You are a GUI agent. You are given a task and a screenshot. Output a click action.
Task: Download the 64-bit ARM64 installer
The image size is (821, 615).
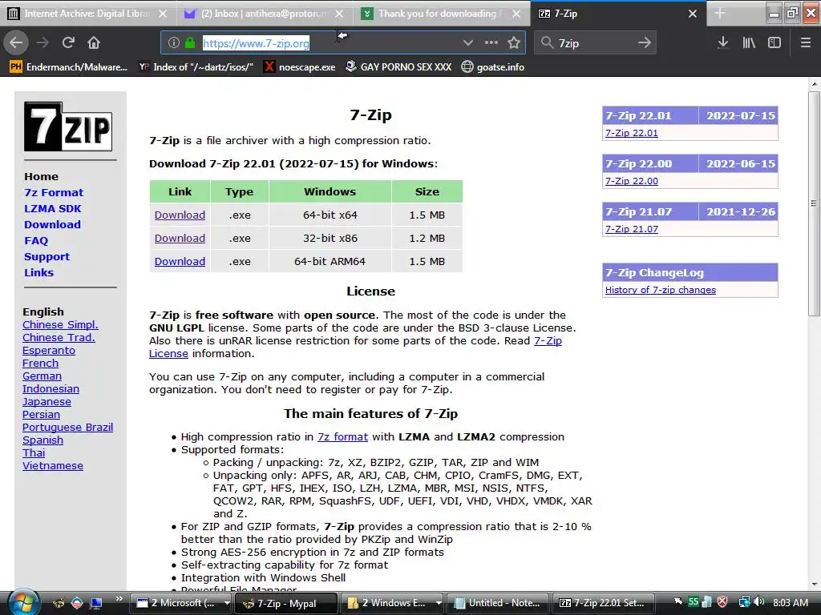tap(180, 262)
